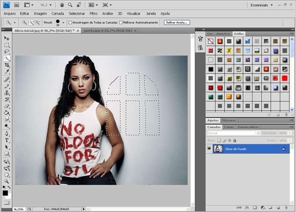Open the Selecionar menu
Screen dimensions: 296x212
77,14
